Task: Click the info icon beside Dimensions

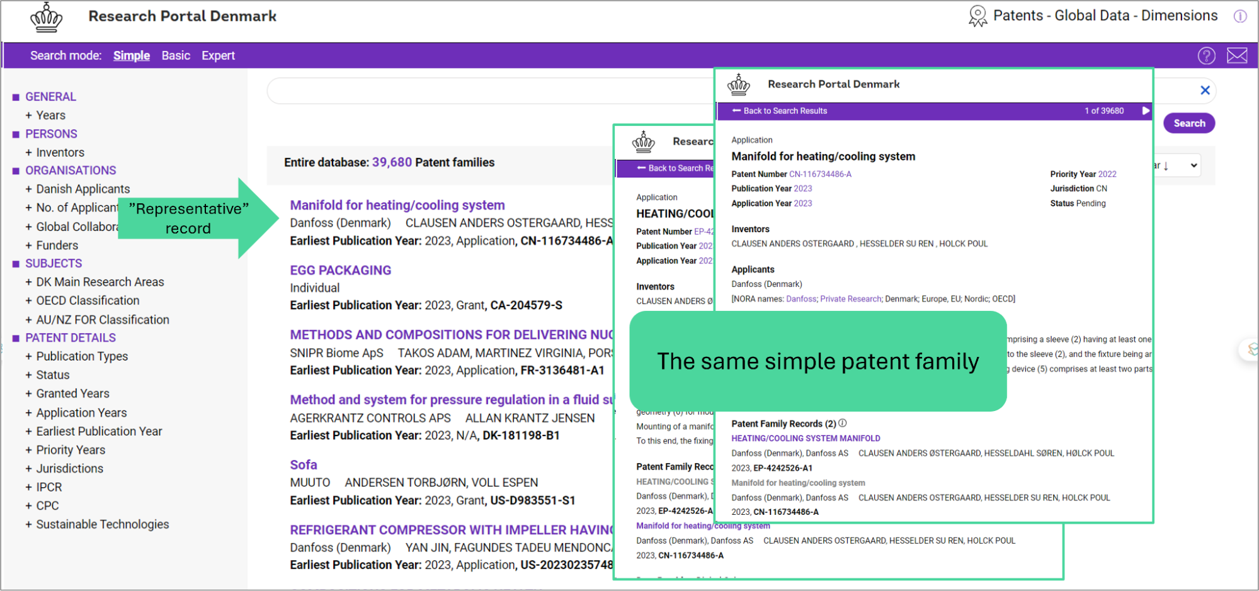Action: pos(1239,16)
